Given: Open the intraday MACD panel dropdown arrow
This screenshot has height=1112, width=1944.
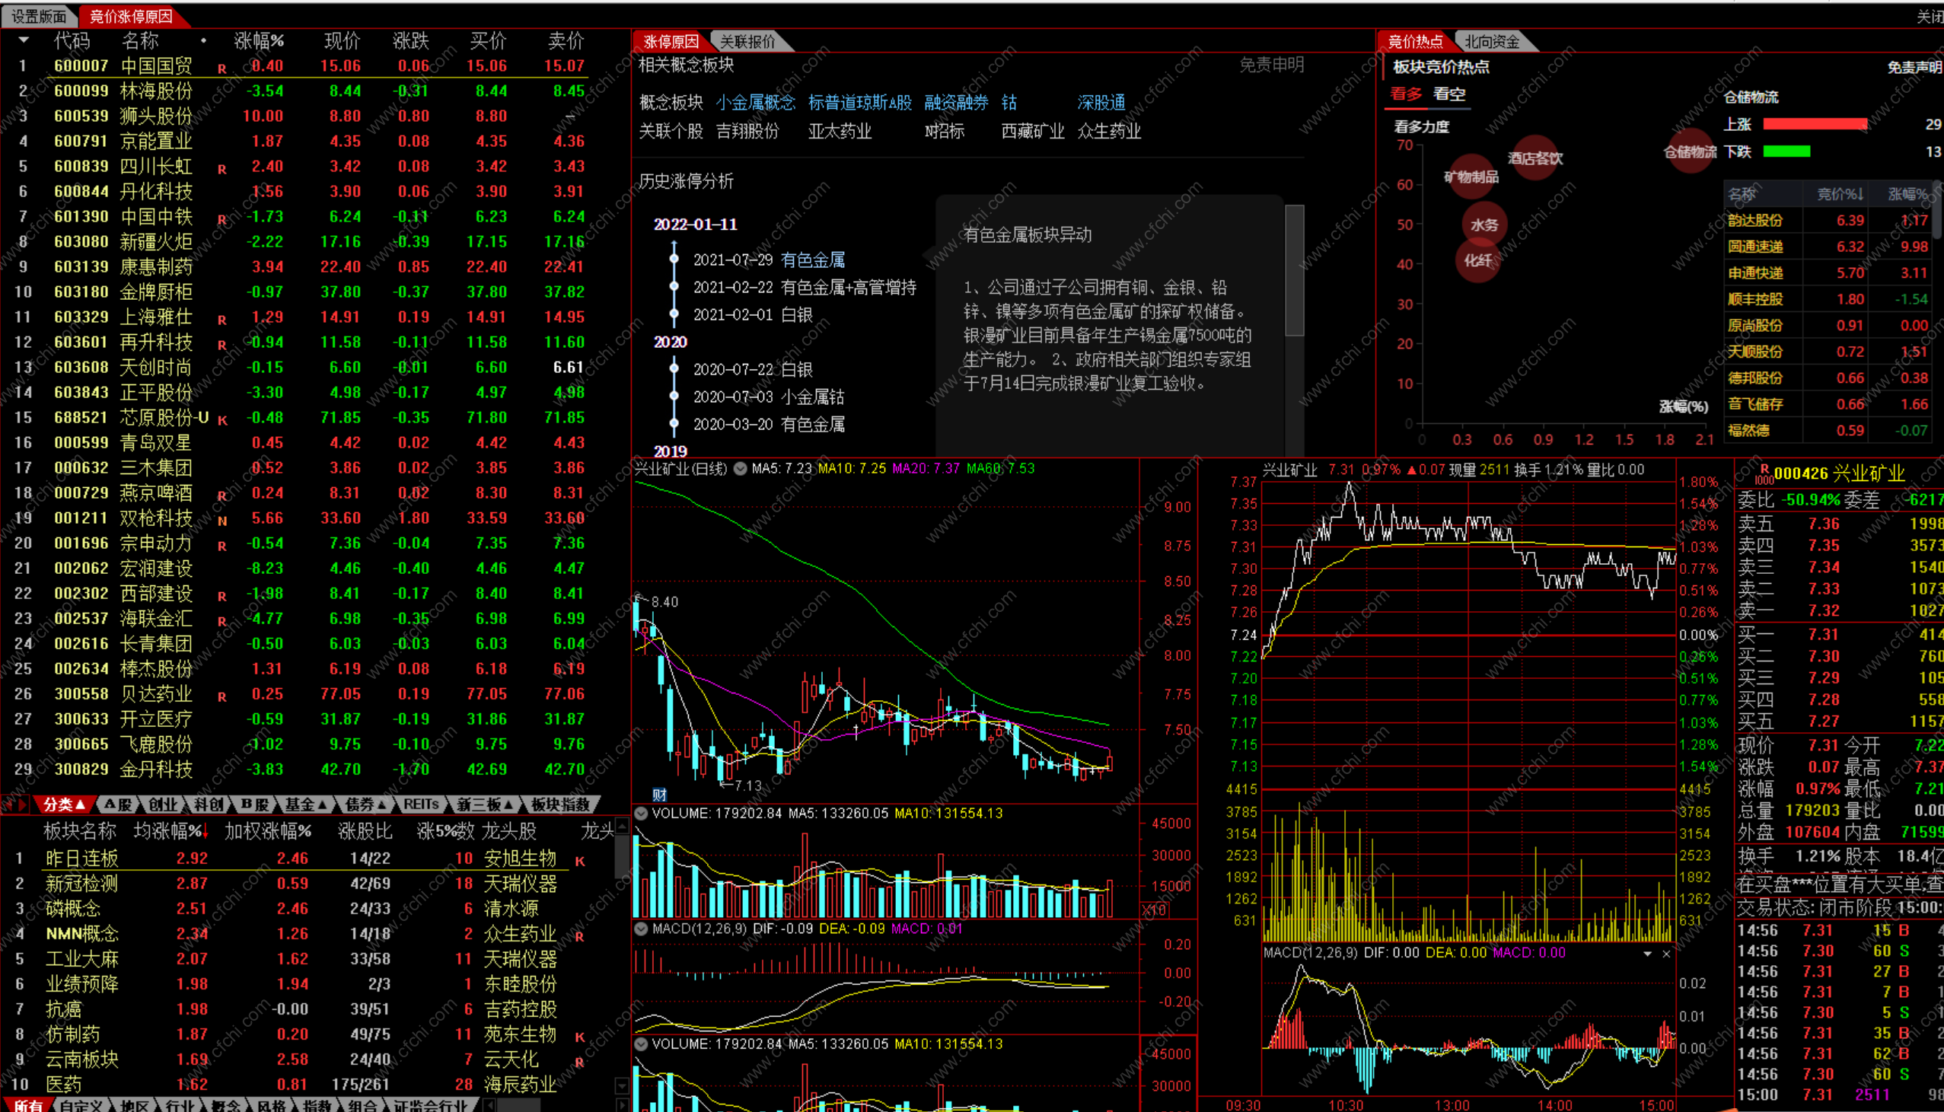Looking at the screenshot, I should click(x=1647, y=954).
